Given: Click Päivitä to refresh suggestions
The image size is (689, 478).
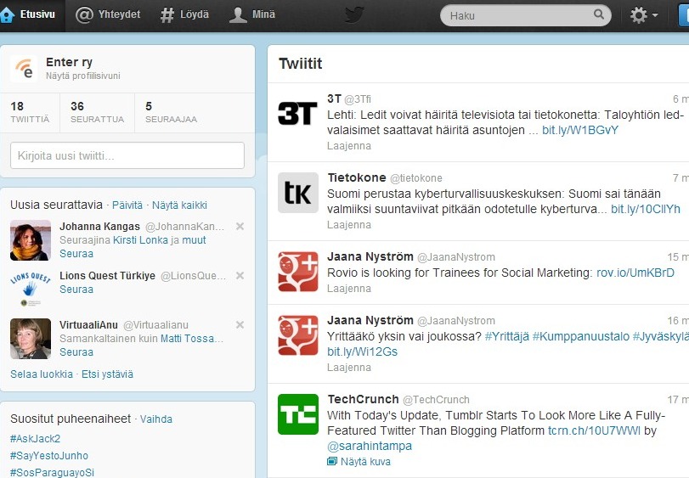Looking at the screenshot, I should [x=127, y=205].
